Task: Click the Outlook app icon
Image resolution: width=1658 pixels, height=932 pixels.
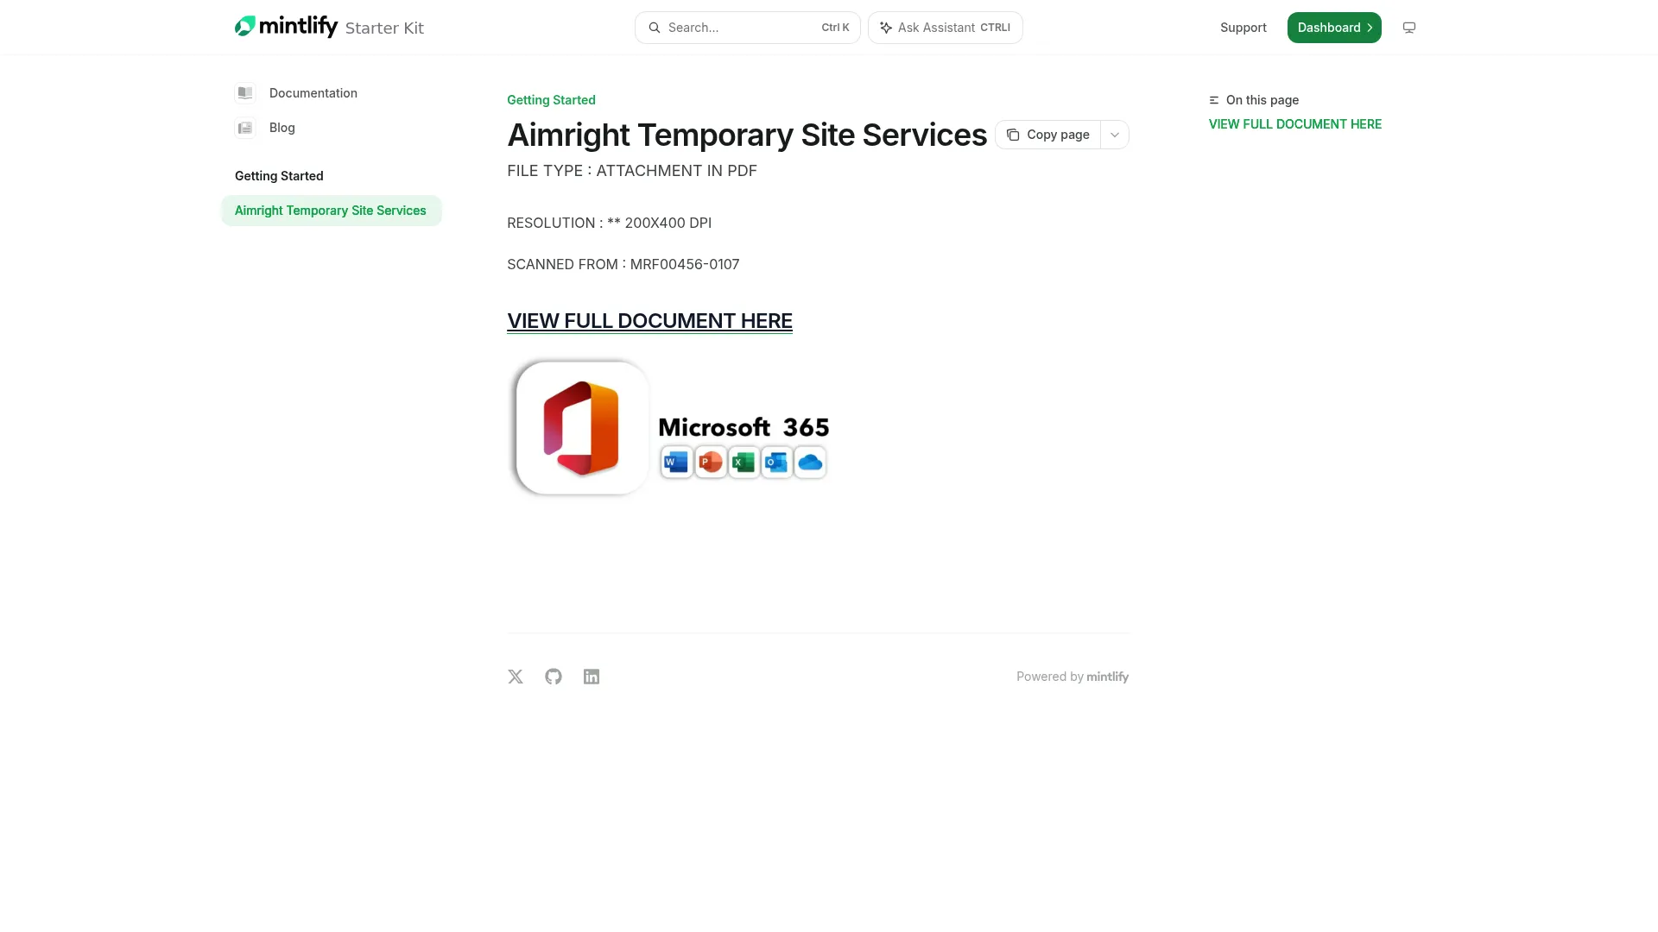Action: pyautogui.click(x=776, y=463)
